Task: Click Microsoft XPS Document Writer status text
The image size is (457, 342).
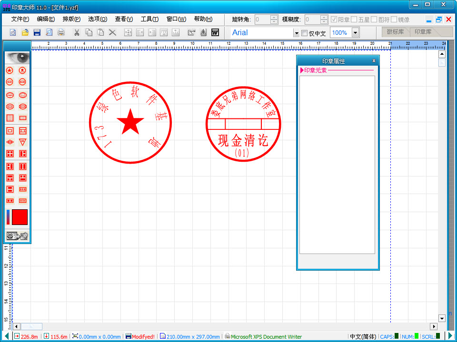Action: (x=266, y=336)
